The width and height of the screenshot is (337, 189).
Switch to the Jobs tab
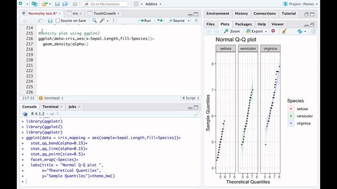(72, 107)
